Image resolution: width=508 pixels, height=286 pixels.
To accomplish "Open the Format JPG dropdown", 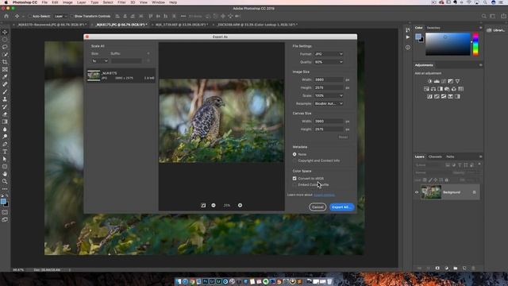I will (x=329, y=54).
